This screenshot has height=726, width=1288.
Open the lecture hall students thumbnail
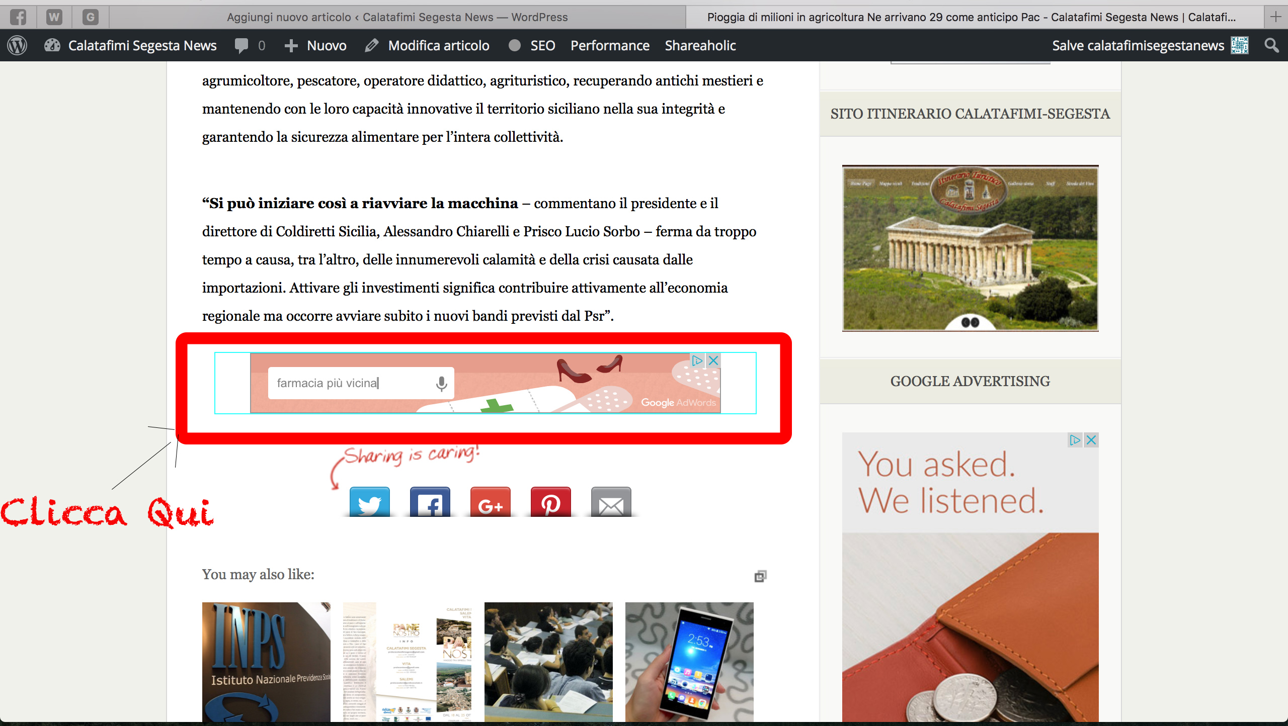pos(548,662)
